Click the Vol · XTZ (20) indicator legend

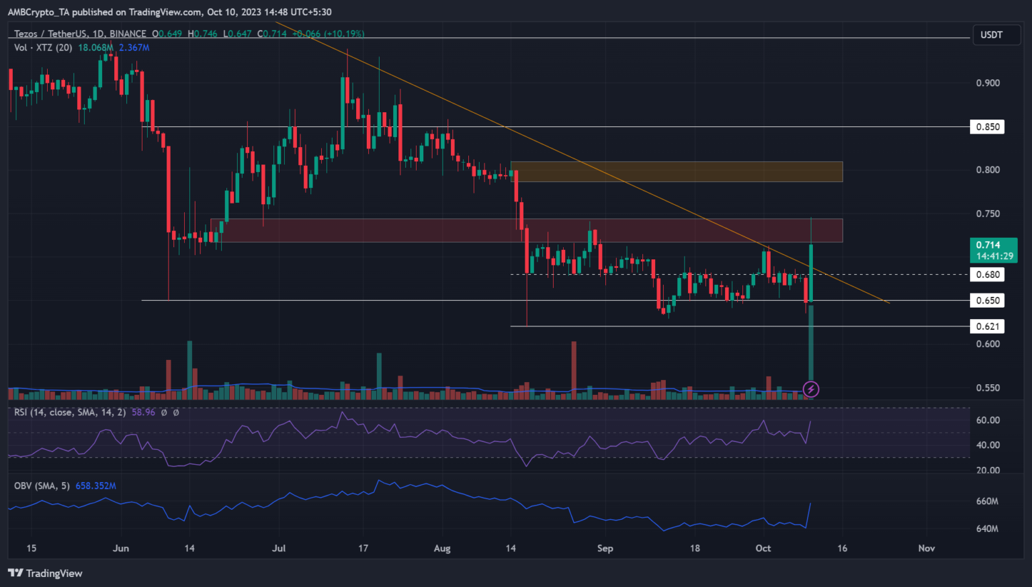(x=43, y=48)
